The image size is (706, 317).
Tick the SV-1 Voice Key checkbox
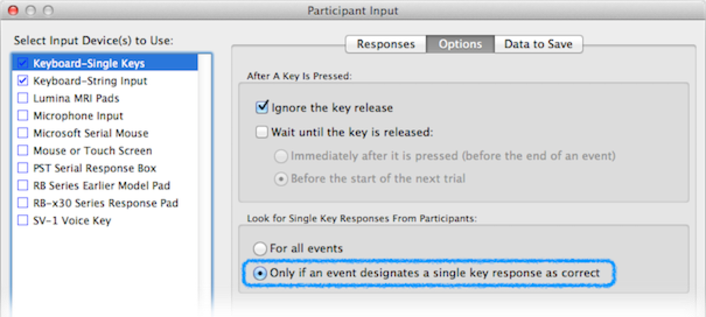23,221
